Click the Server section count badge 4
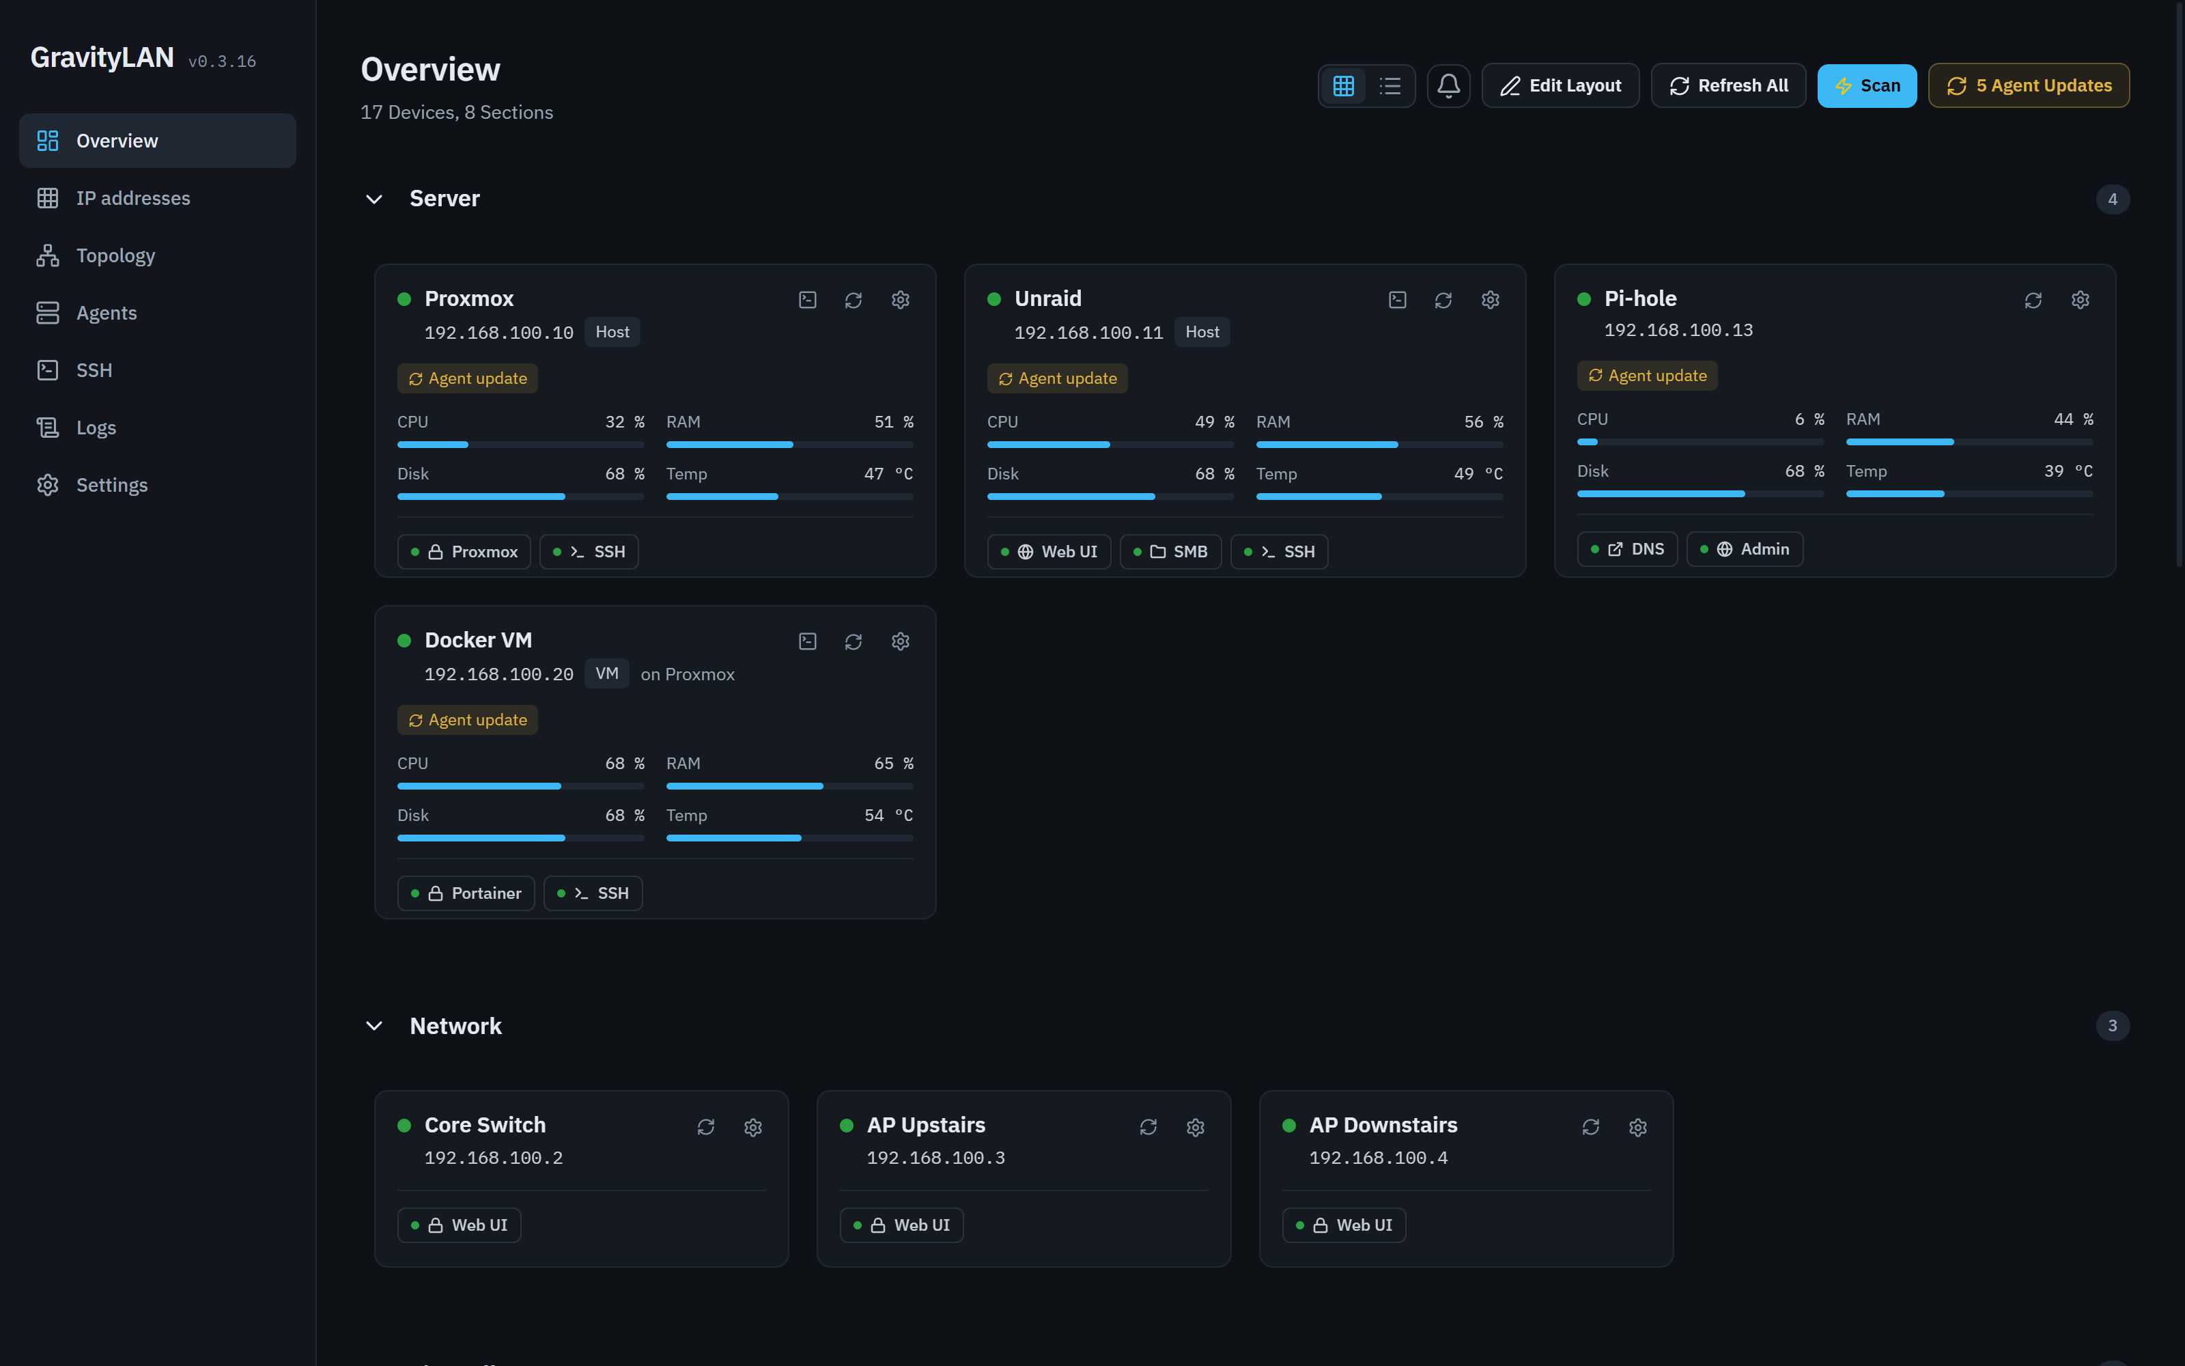This screenshot has width=2185, height=1366. (2112, 199)
